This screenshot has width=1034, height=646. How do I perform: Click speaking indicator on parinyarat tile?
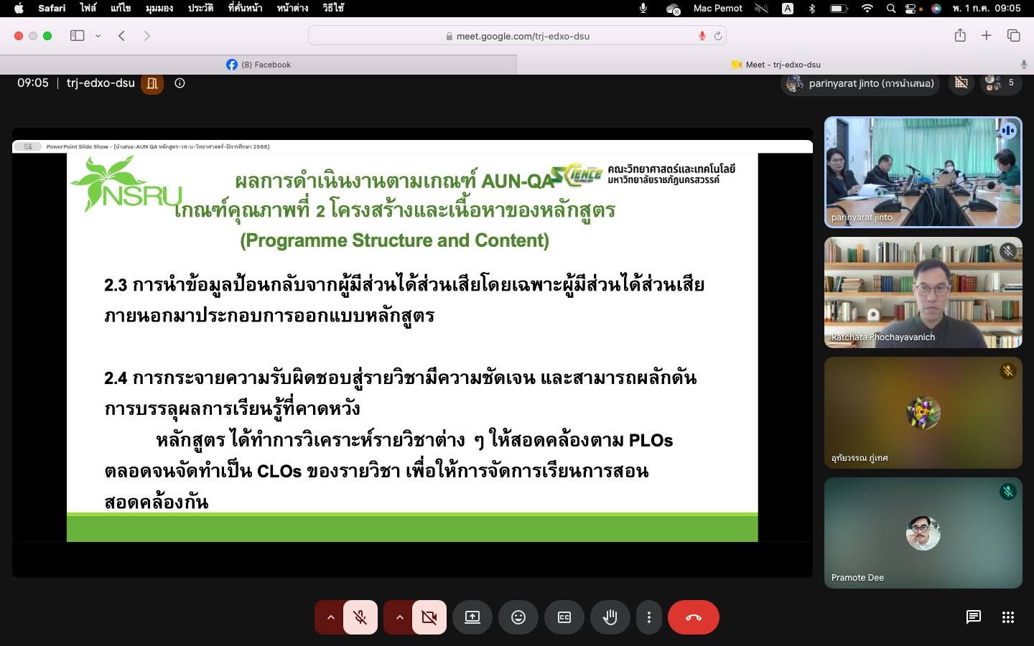pos(1008,131)
